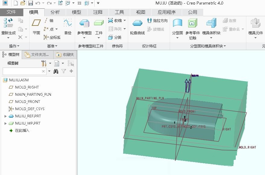Switch to the 公用 ribbon tab
The image size is (265, 175).
click(193, 12)
